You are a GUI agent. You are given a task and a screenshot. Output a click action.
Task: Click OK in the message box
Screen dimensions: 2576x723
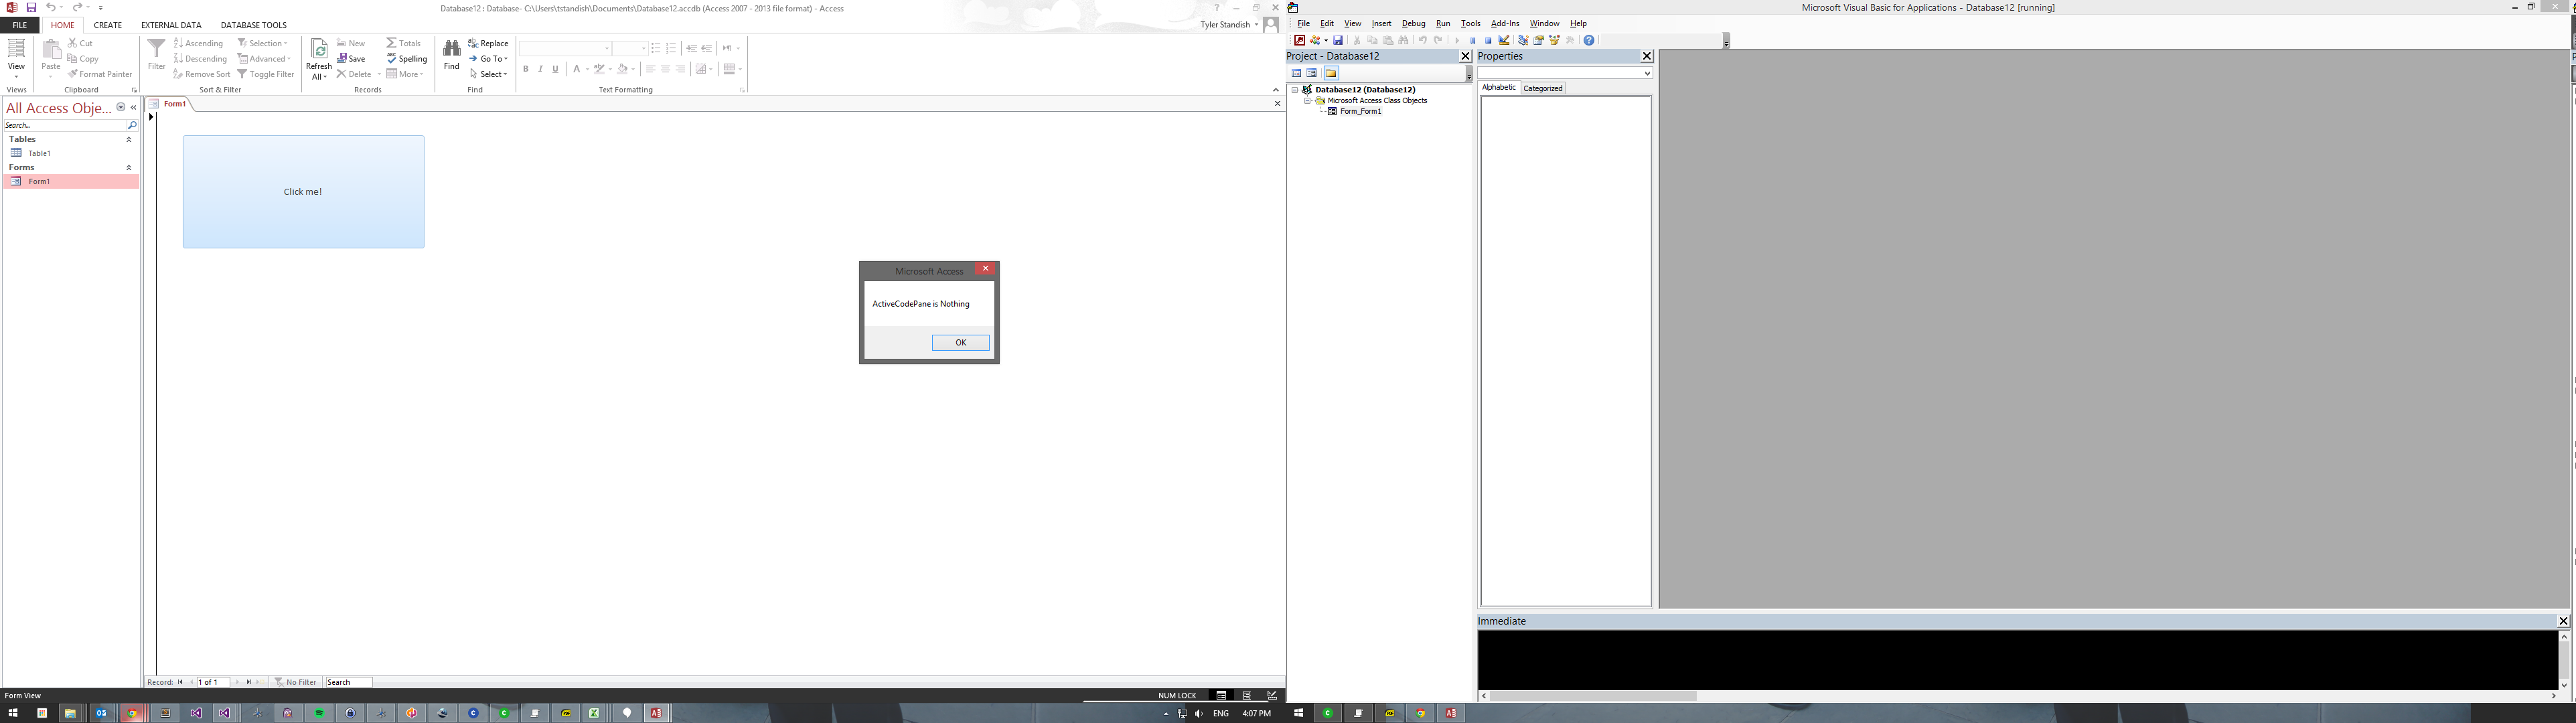click(x=960, y=343)
